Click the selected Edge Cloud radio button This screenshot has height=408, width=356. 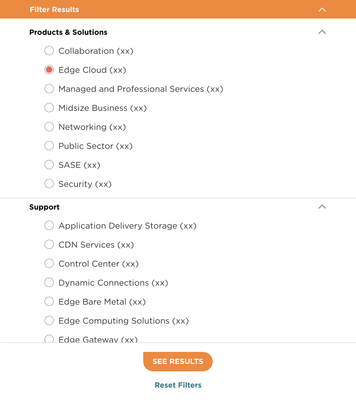click(x=49, y=70)
